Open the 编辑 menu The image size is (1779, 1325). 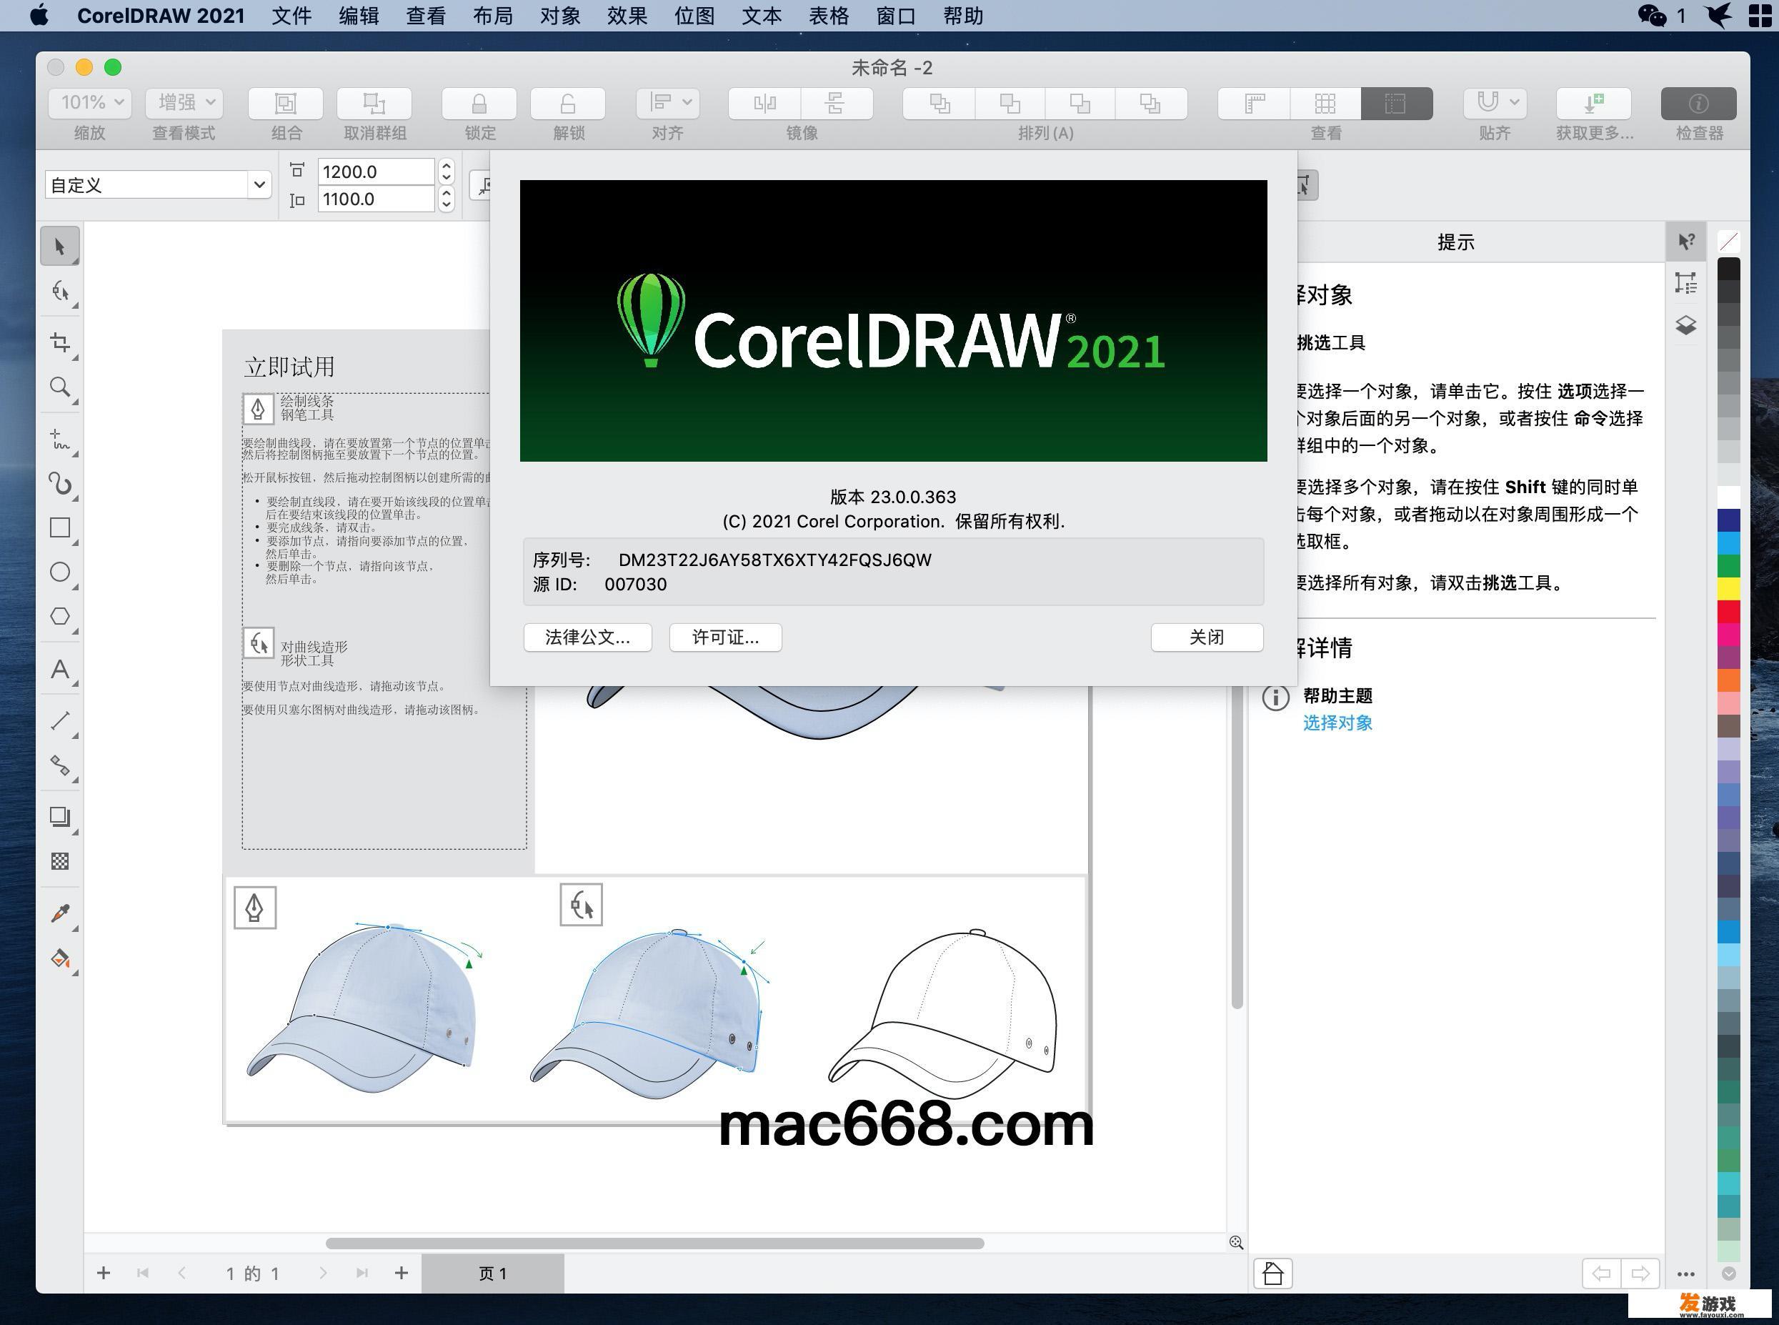point(359,16)
